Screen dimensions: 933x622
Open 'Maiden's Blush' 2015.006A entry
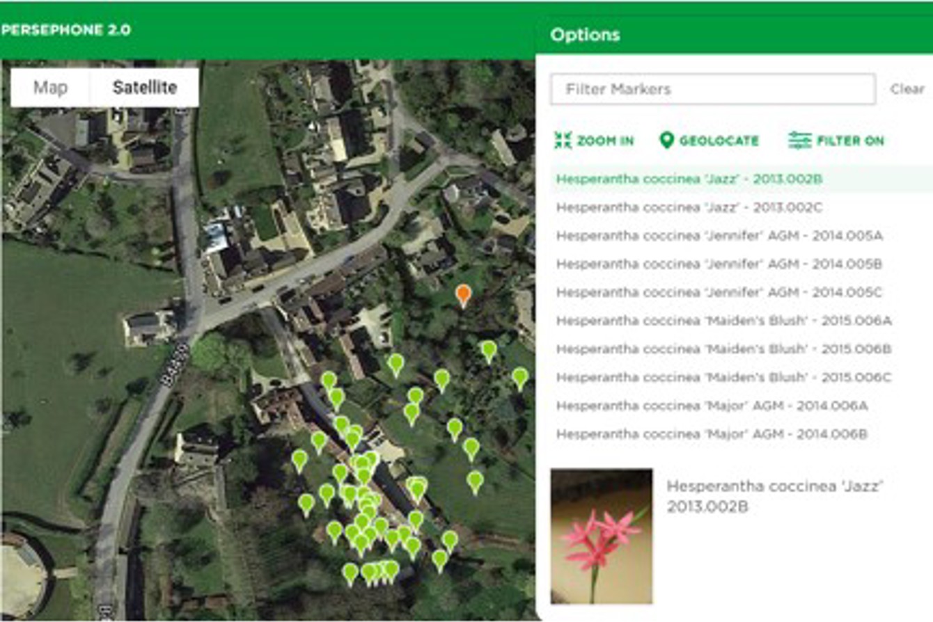pyautogui.click(x=723, y=321)
